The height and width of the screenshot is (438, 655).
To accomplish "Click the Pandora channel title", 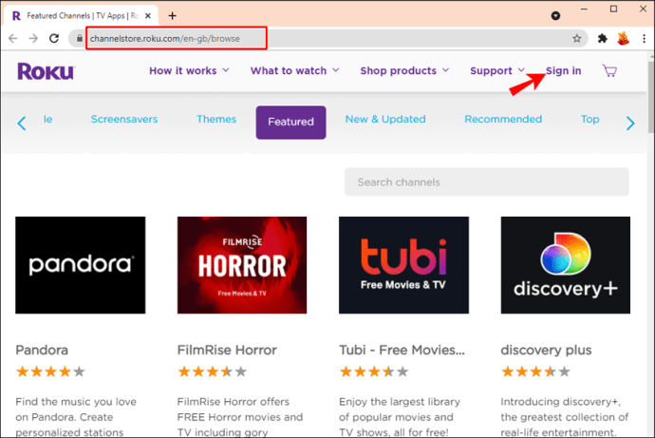I will tap(42, 350).
